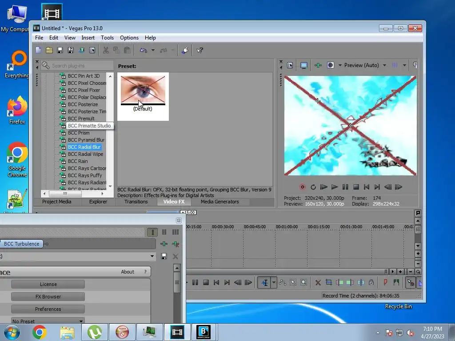Click the License button in the FX window

click(48, 284)
